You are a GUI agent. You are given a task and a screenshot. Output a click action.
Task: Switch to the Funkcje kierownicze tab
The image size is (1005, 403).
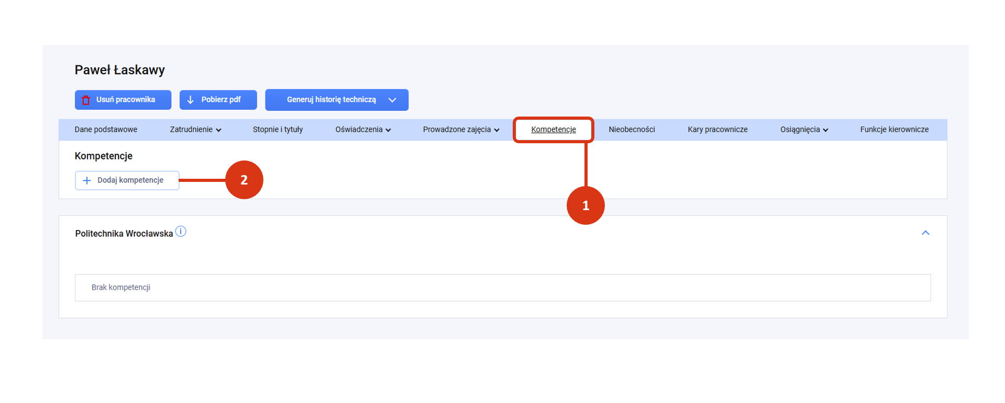coord(894,130)
